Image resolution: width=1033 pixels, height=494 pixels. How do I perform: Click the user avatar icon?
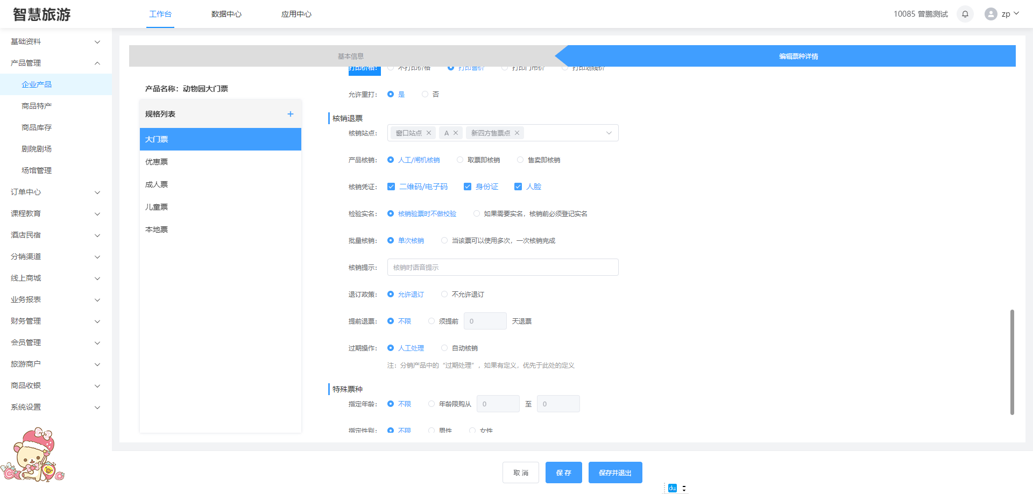tap(990, 14)
